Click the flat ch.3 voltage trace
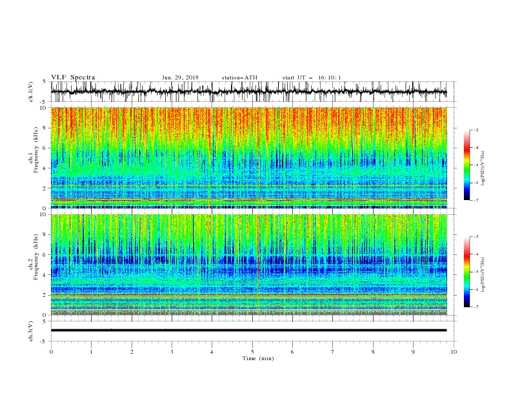Image resolution: width=511 pixels, height=395 pixels. [248, 330]
